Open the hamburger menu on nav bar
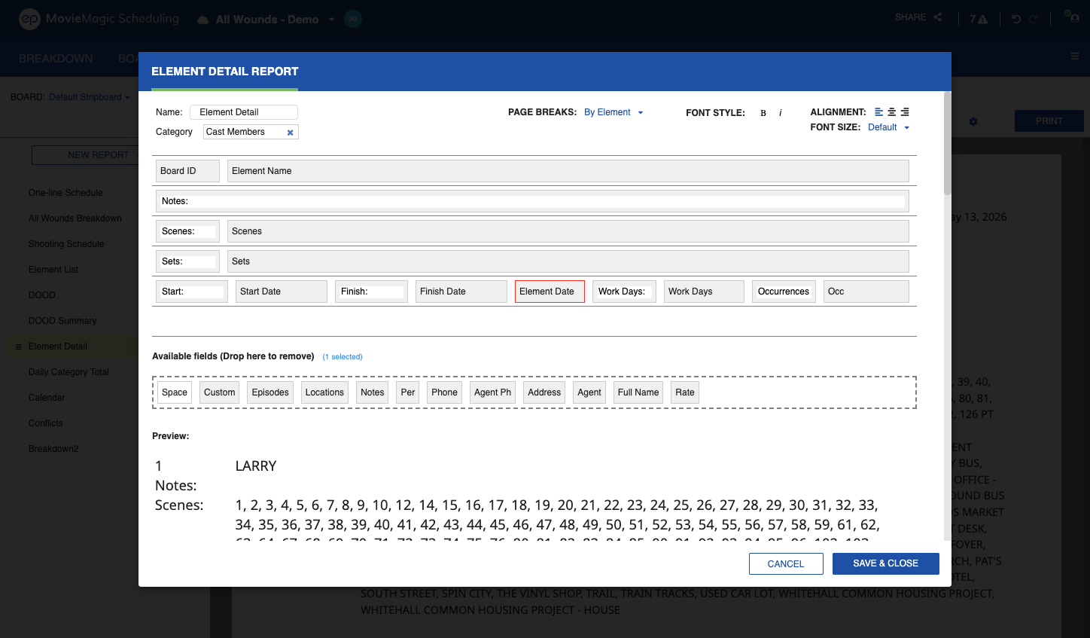Viewport: 1090px width, 638px height. 1075,56
